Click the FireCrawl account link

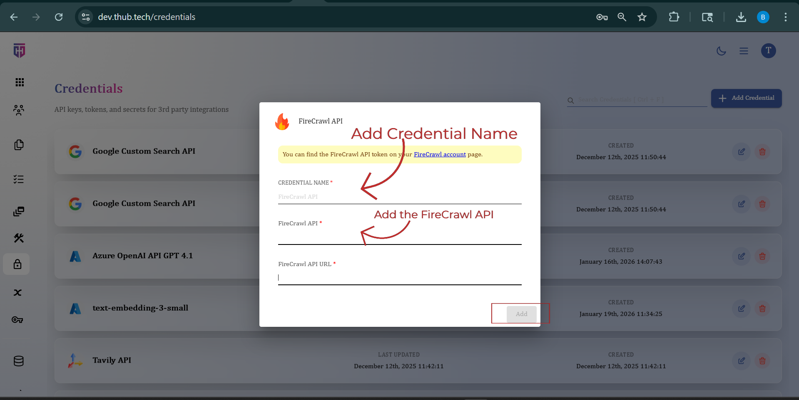440,154
